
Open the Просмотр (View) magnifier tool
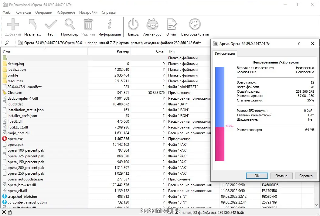70,25
